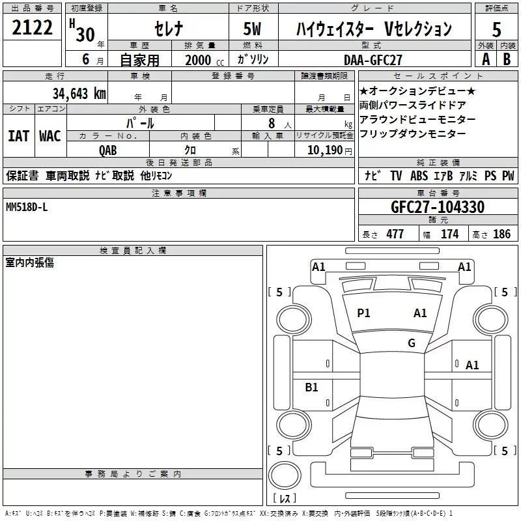521x521 pixels.
Task: Click the spare tire circle icon
Action: click(x=285, y=475)
